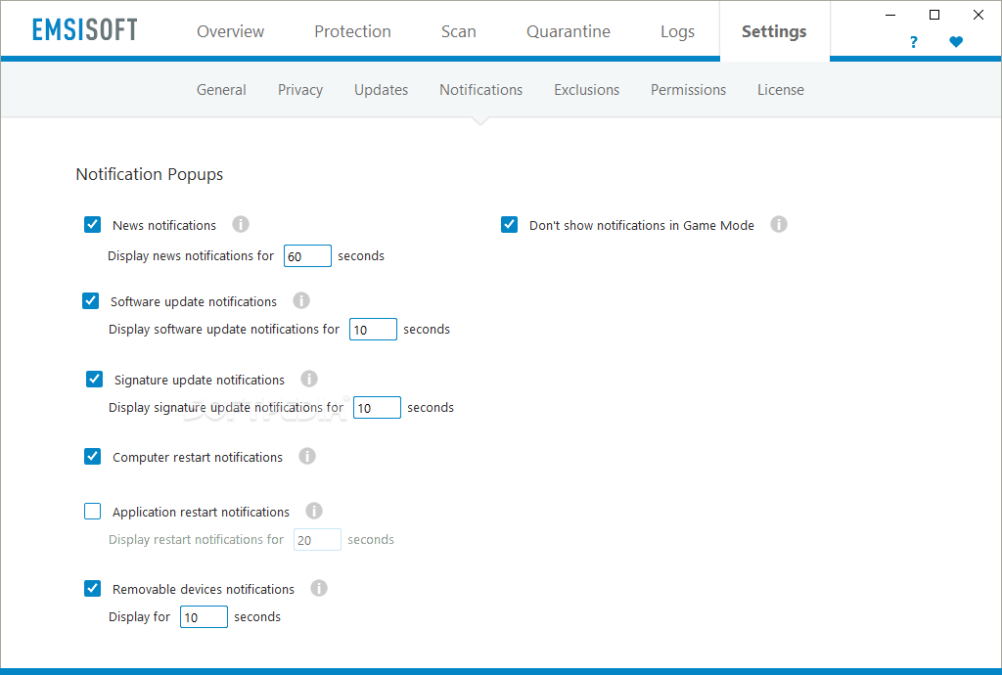Click the blue heart icon
The width and height of the screenshot is (1002, 675).
click(x=956, y=42)
